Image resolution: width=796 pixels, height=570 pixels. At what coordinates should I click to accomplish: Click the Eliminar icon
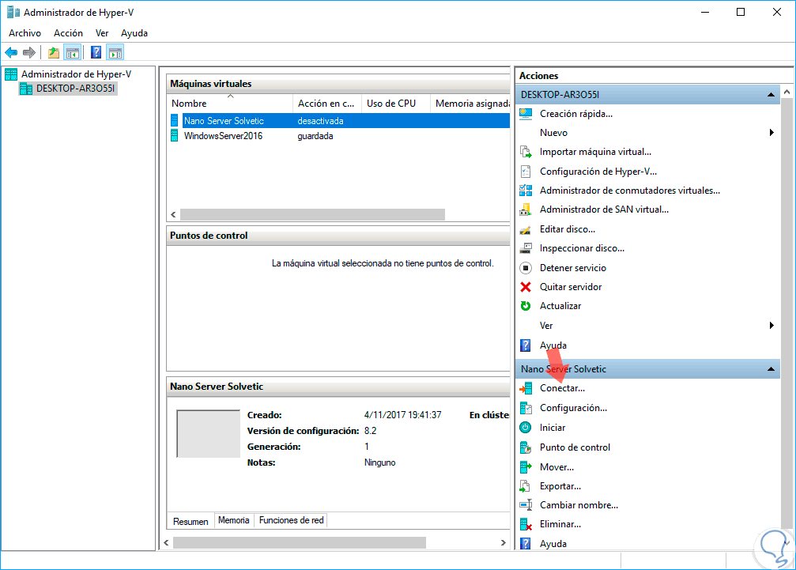tap(526, 524)
